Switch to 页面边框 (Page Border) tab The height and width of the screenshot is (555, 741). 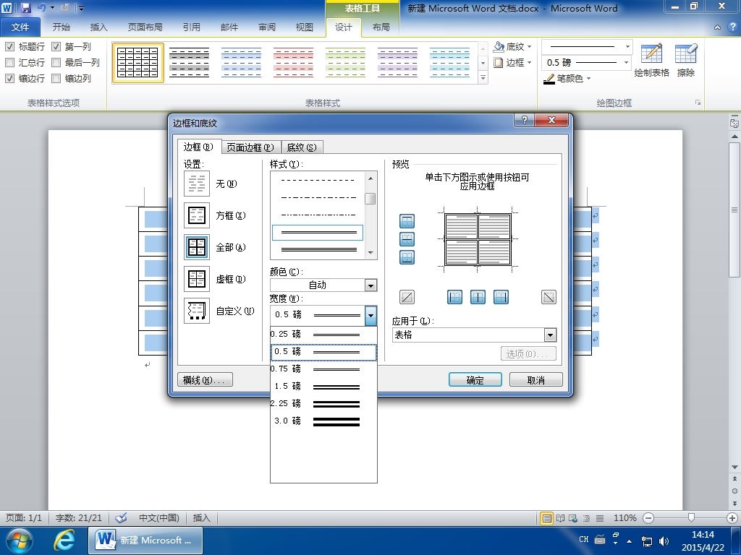click(x=250, y=147)
